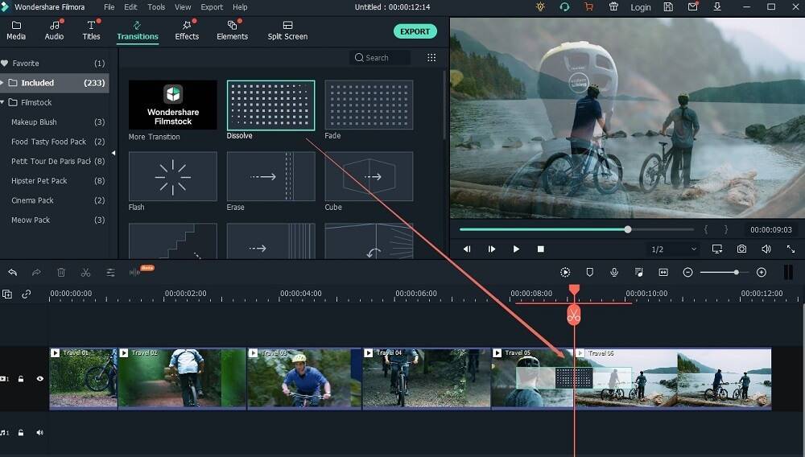Click the split scissors icon in timeline toolbar
Screen dimensions: 805x457
[x=85, y=273]
